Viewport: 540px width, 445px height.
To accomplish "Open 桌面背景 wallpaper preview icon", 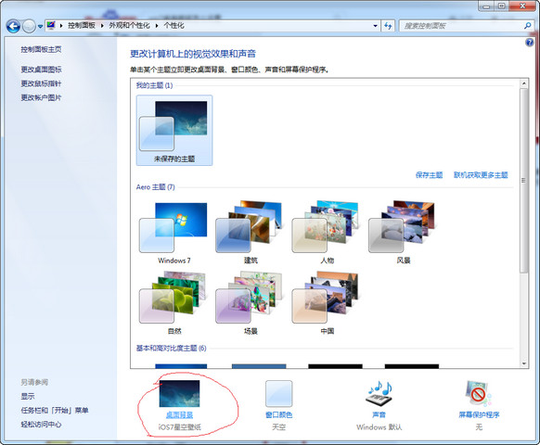I will pyautogui.click(x=179, y=393).
